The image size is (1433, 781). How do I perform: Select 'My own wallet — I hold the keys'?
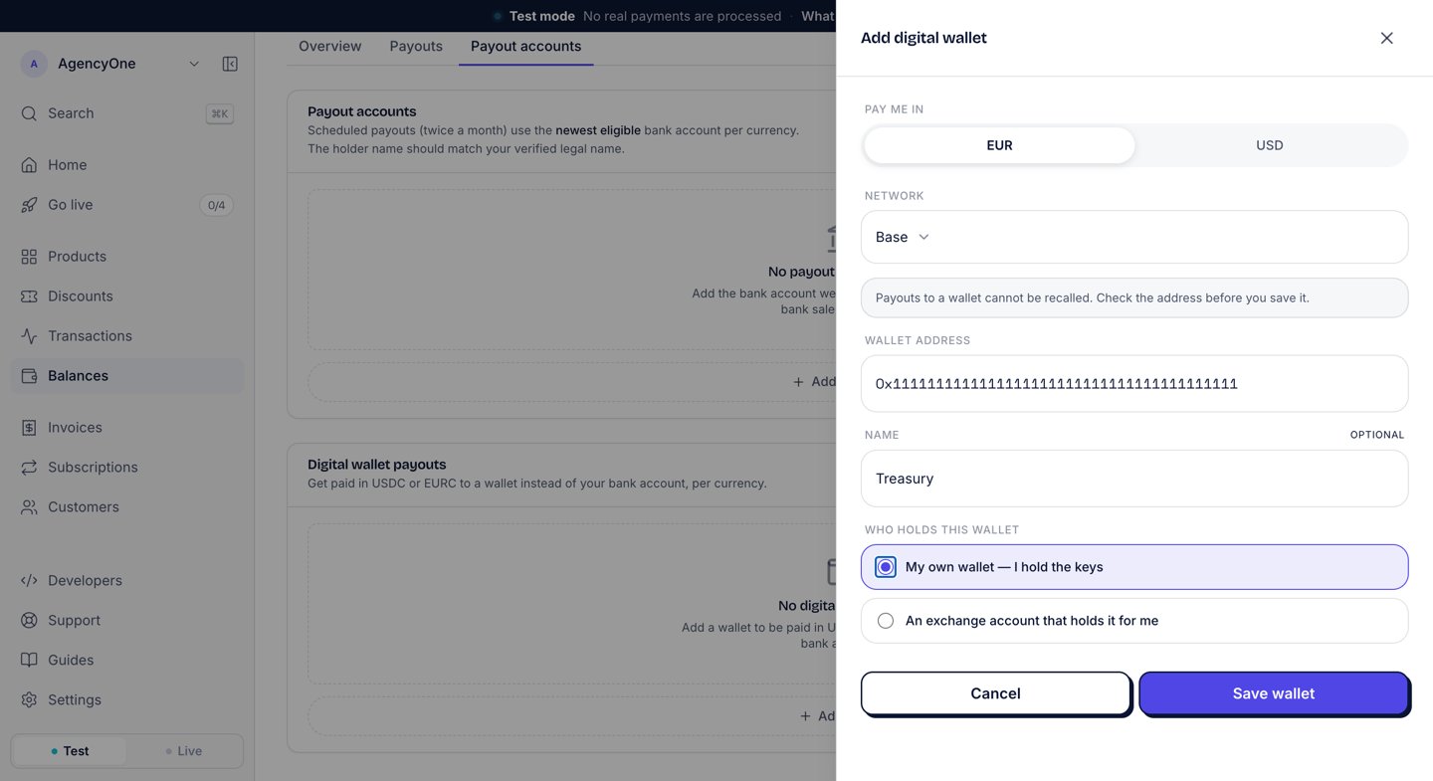point(1134,567)
